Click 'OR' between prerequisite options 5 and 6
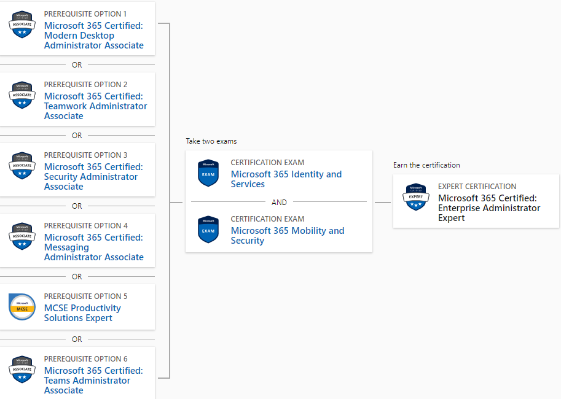The width and height of the screenshot is (561, 399). point(77,339)
